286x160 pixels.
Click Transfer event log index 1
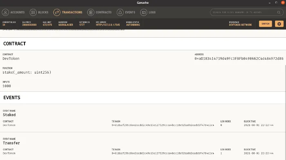(221, 153)
